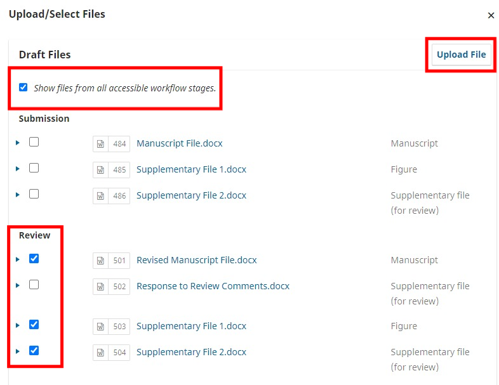Screen dimensions: 499x385
Task: Expand the Revised Manuscript File.docx row
Action: (x=18, y=259)
